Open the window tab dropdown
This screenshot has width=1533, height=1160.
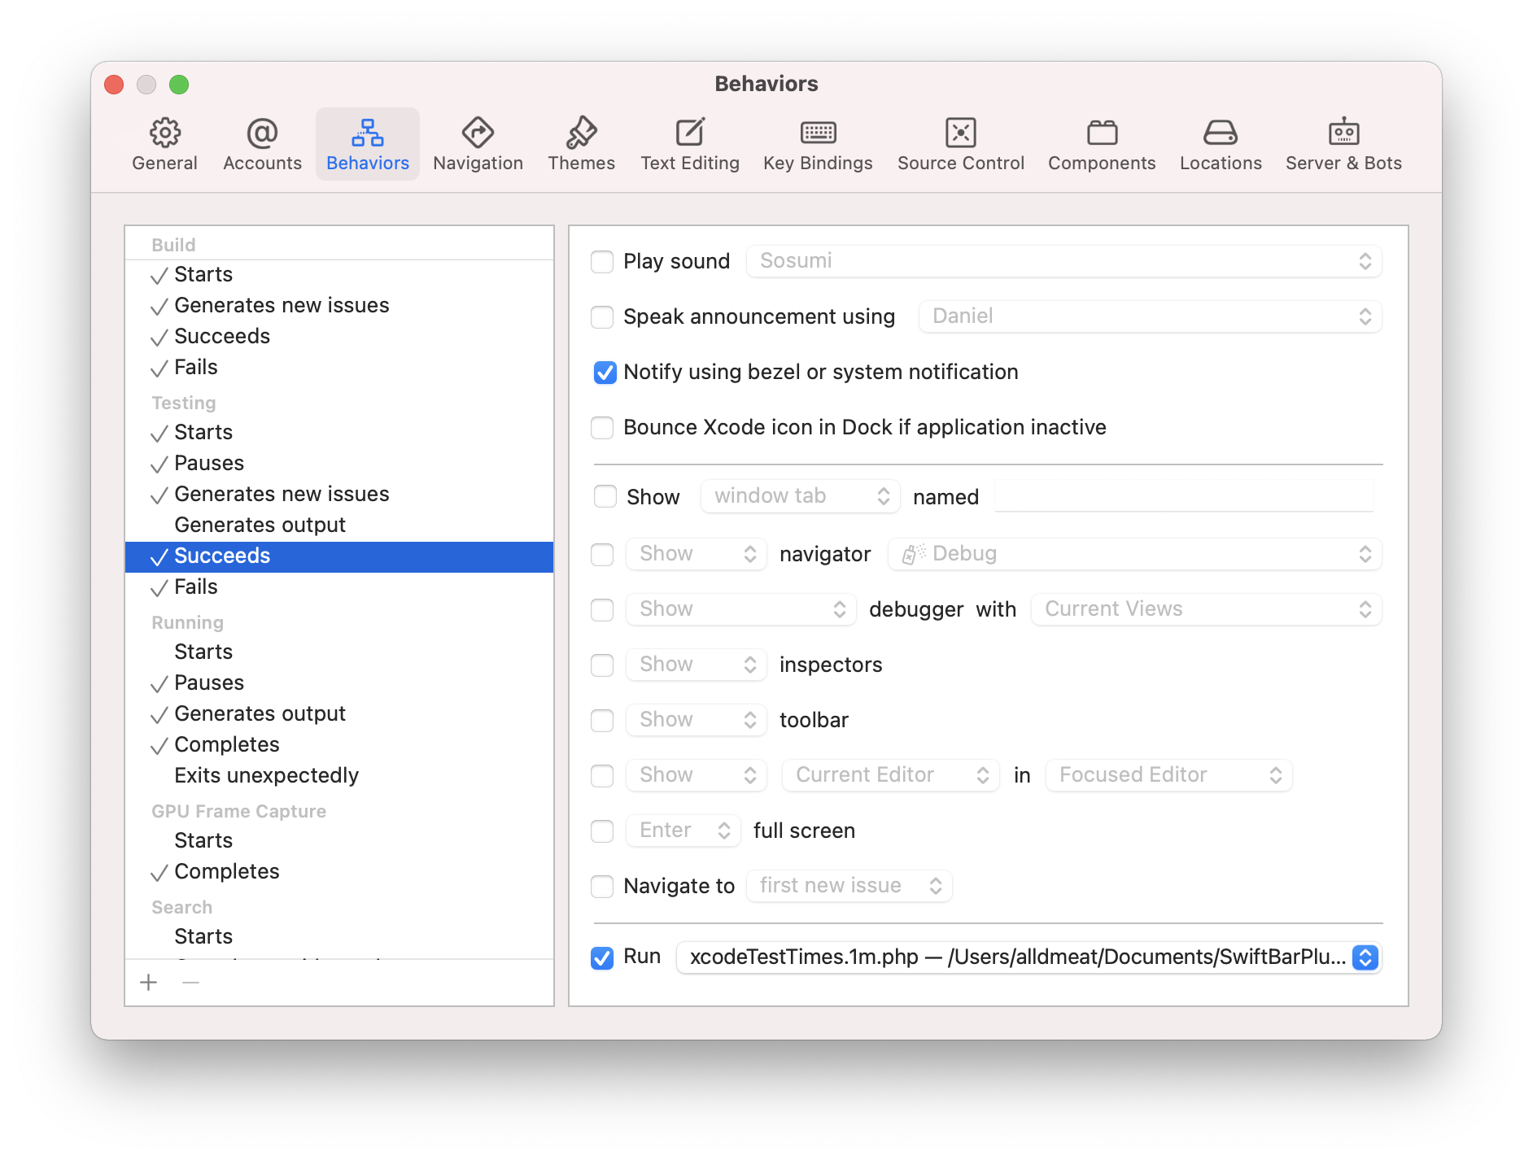[800, 496]
